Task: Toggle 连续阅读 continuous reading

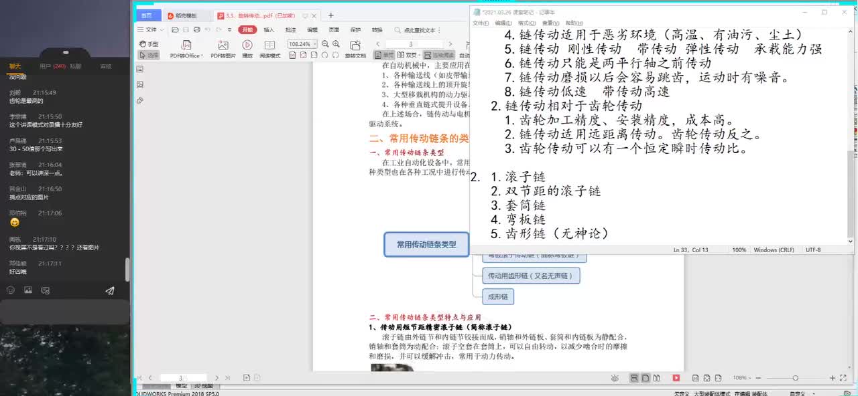Action: tap(440, 55)
